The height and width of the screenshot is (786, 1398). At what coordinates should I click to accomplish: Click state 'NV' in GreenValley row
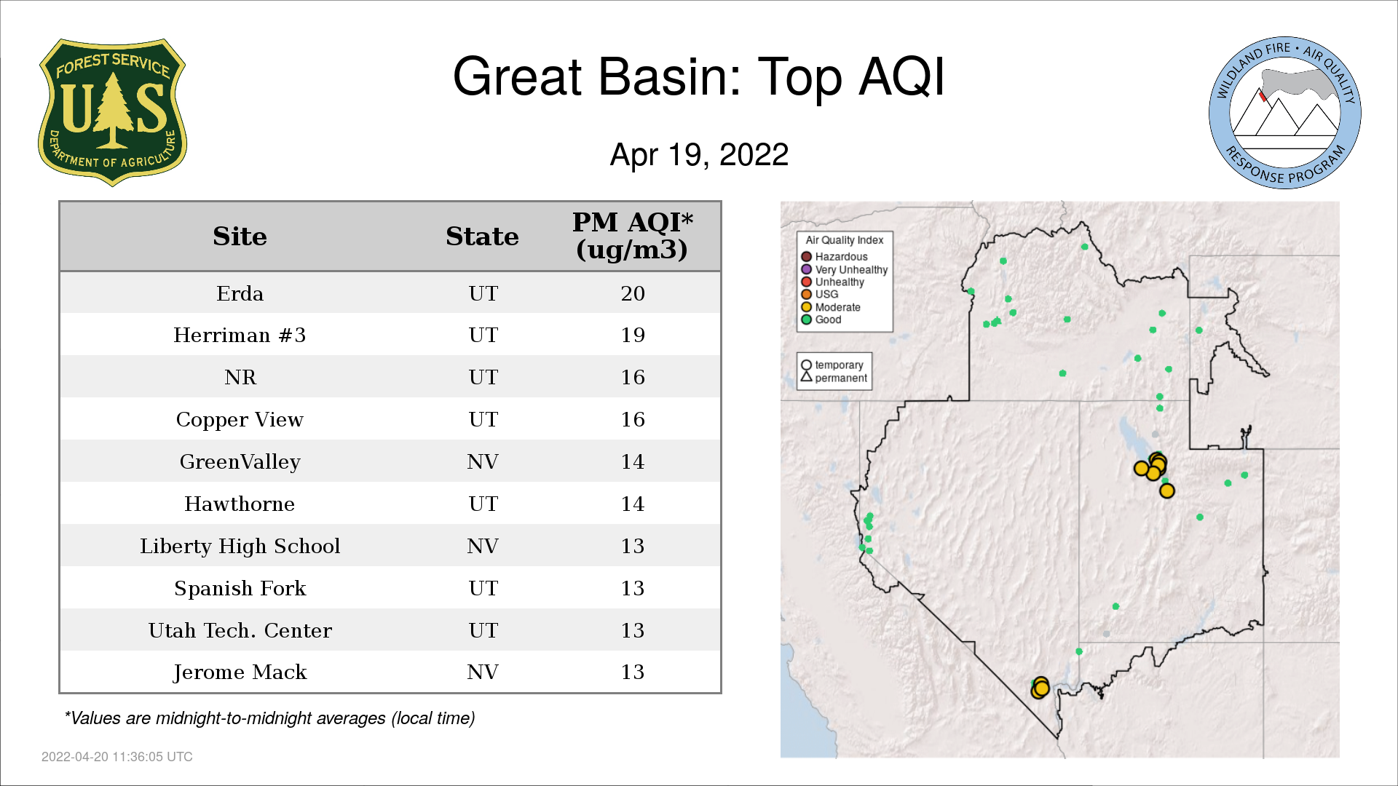(483, 462)
